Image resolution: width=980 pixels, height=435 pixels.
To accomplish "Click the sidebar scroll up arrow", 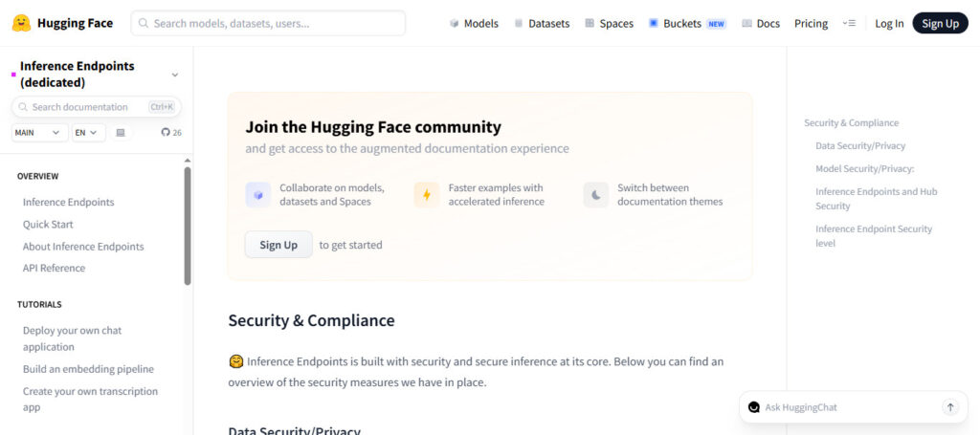I will point(188,161).
